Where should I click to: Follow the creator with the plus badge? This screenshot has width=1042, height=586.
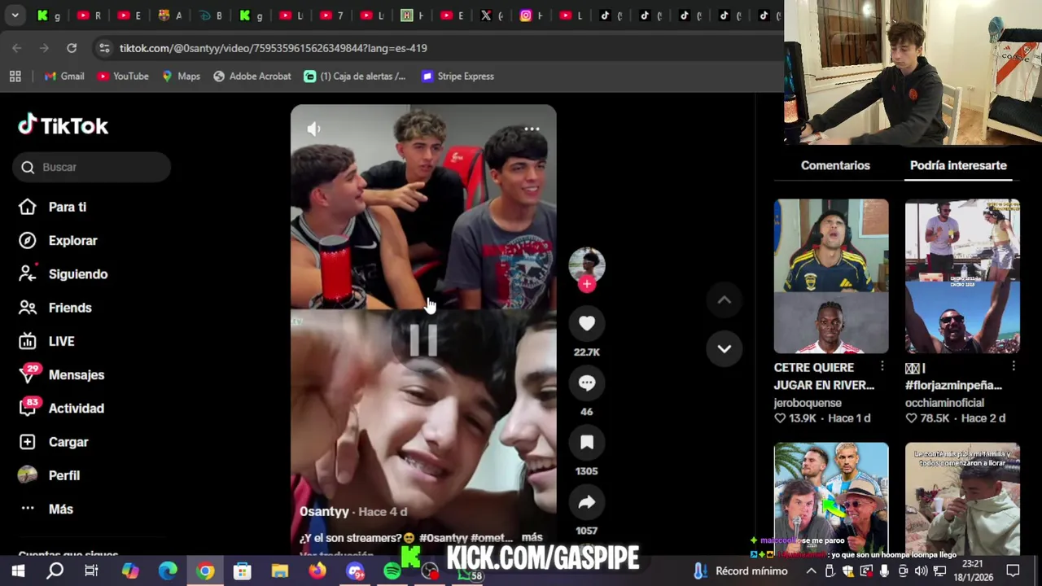586,284
